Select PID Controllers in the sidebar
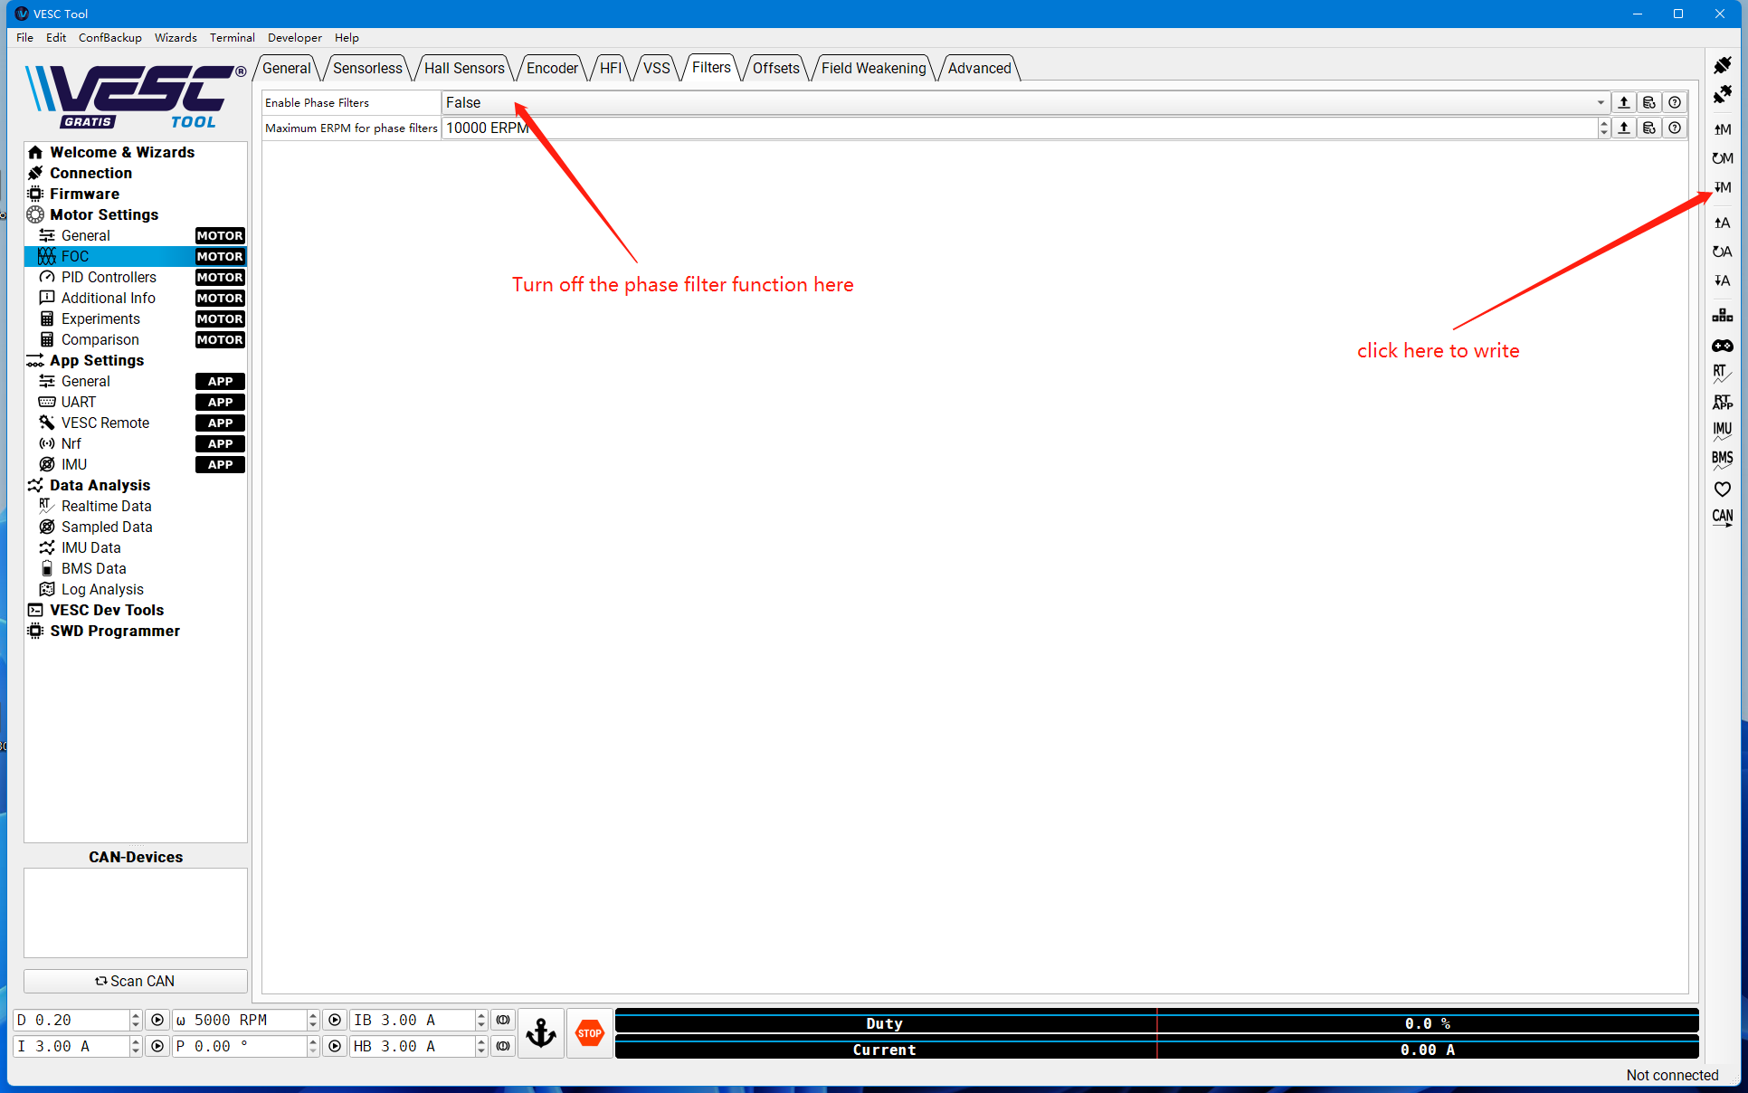The image size is (1748, 1093). tap(109, 277)
